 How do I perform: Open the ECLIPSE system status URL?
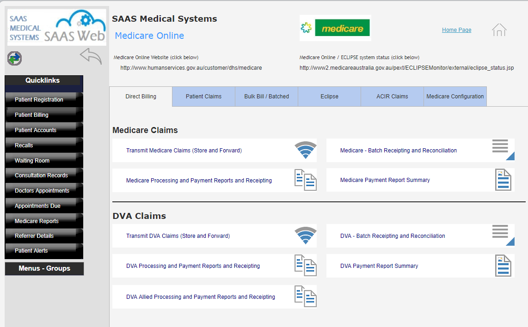407,68
